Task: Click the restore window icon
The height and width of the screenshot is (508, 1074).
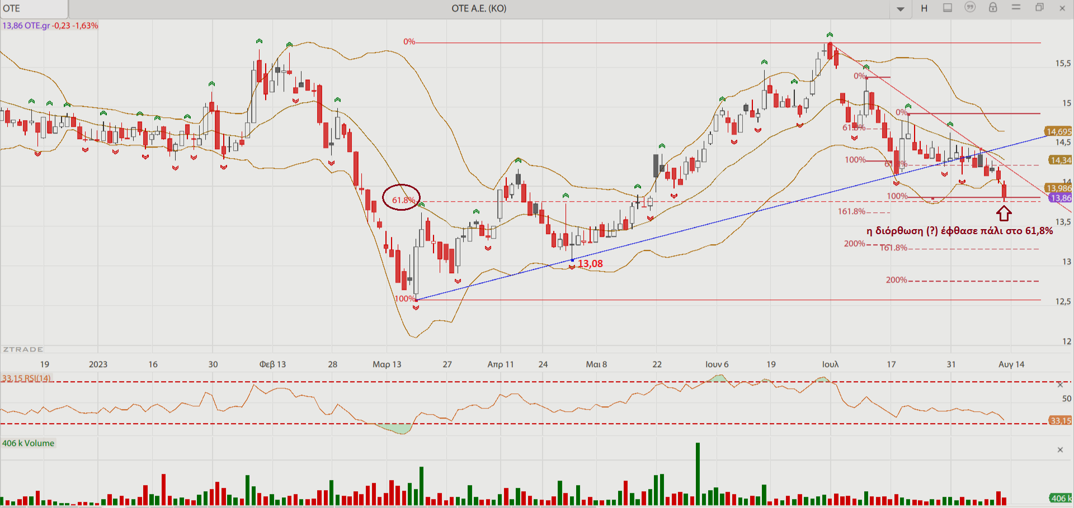Action: (1039, 7)
